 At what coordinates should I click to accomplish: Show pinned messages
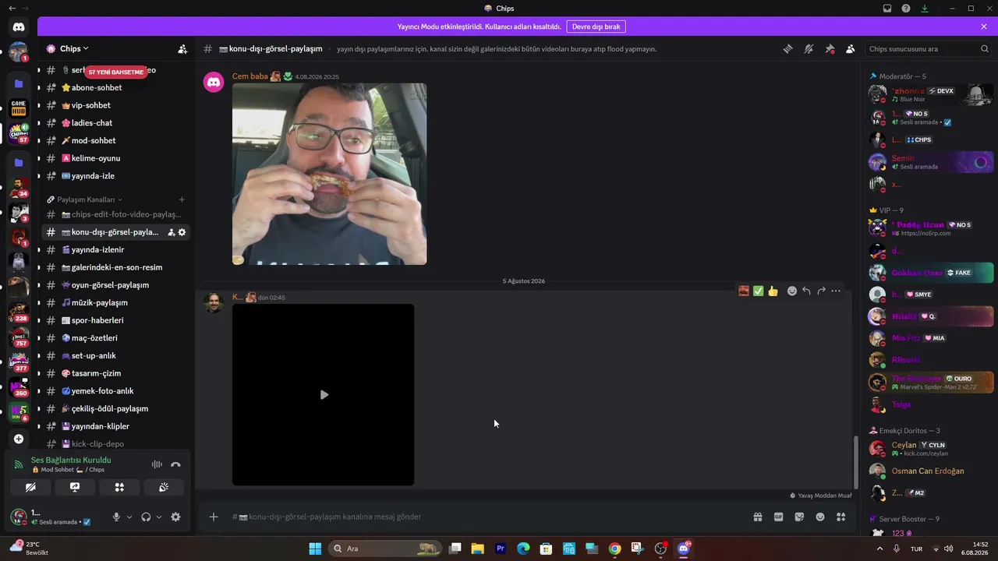(x=830, y=48)
